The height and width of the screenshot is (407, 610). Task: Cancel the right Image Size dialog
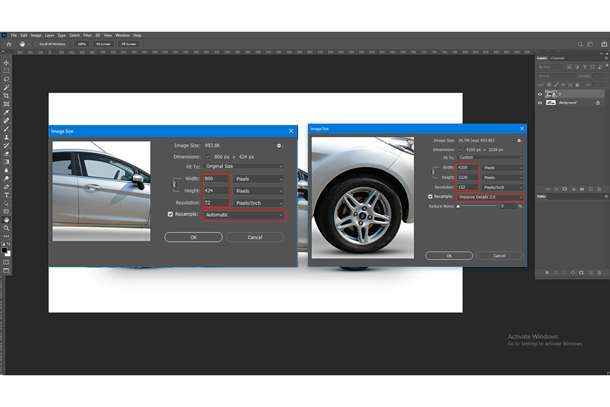(499, 255)
